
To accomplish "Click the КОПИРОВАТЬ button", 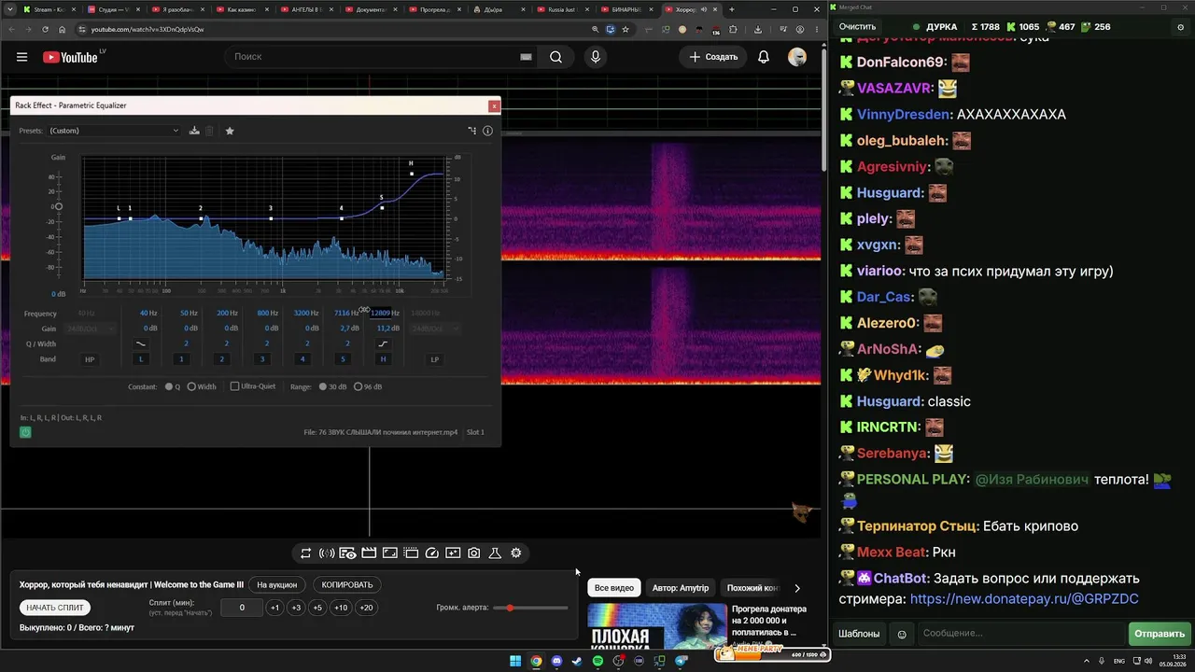I will pyautogui.click(x=346, y=585).
